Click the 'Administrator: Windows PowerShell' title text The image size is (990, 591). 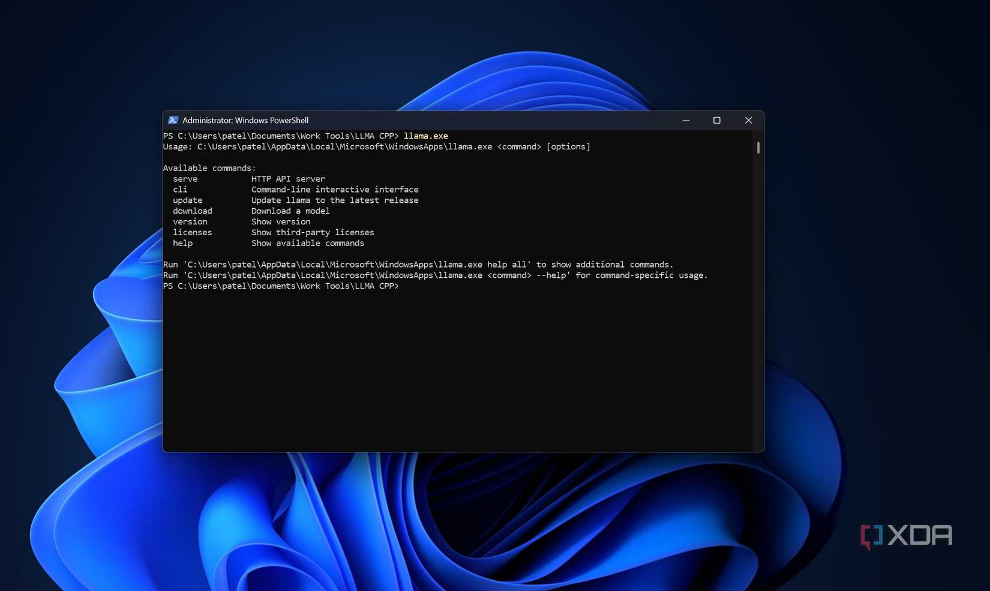[245, 120]
